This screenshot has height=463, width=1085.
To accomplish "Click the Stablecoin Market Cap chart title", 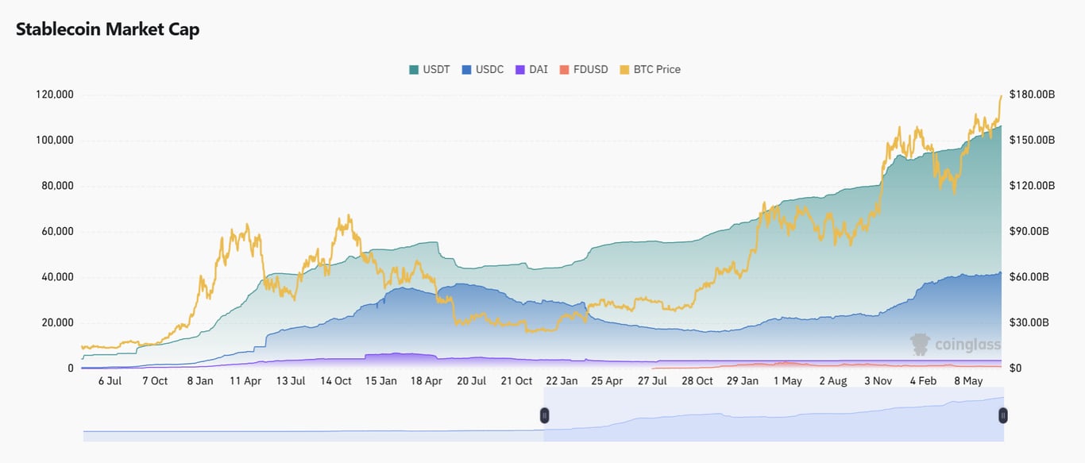I will 107,28.
